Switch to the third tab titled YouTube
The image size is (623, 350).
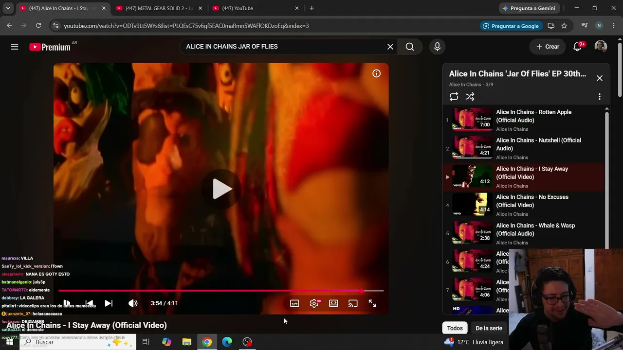coord(256,8)
